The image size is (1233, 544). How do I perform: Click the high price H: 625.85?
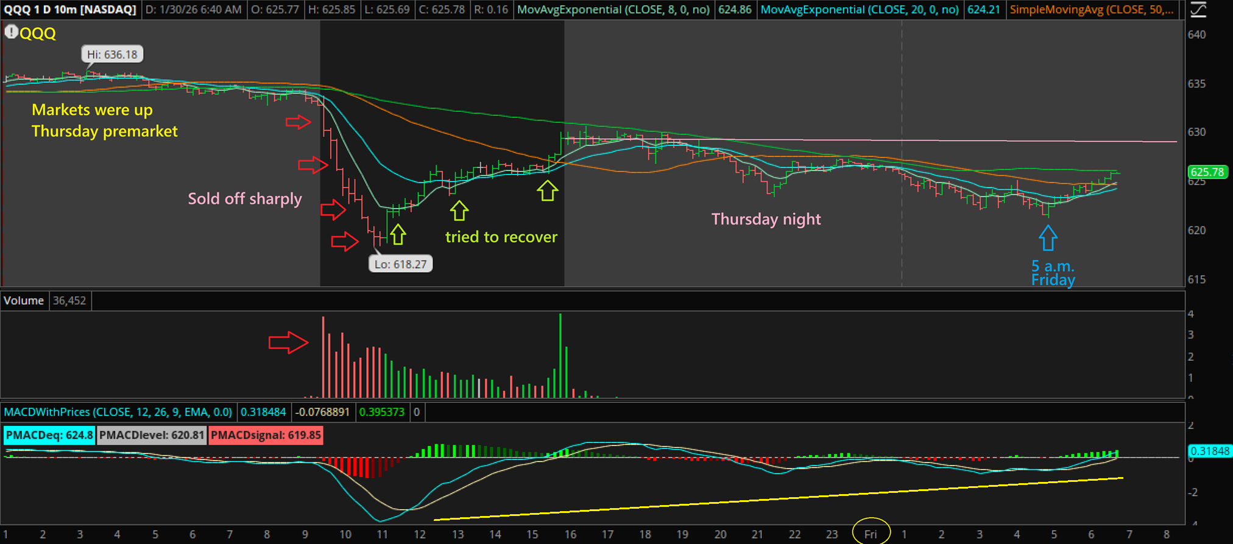[x=332, y=10]
